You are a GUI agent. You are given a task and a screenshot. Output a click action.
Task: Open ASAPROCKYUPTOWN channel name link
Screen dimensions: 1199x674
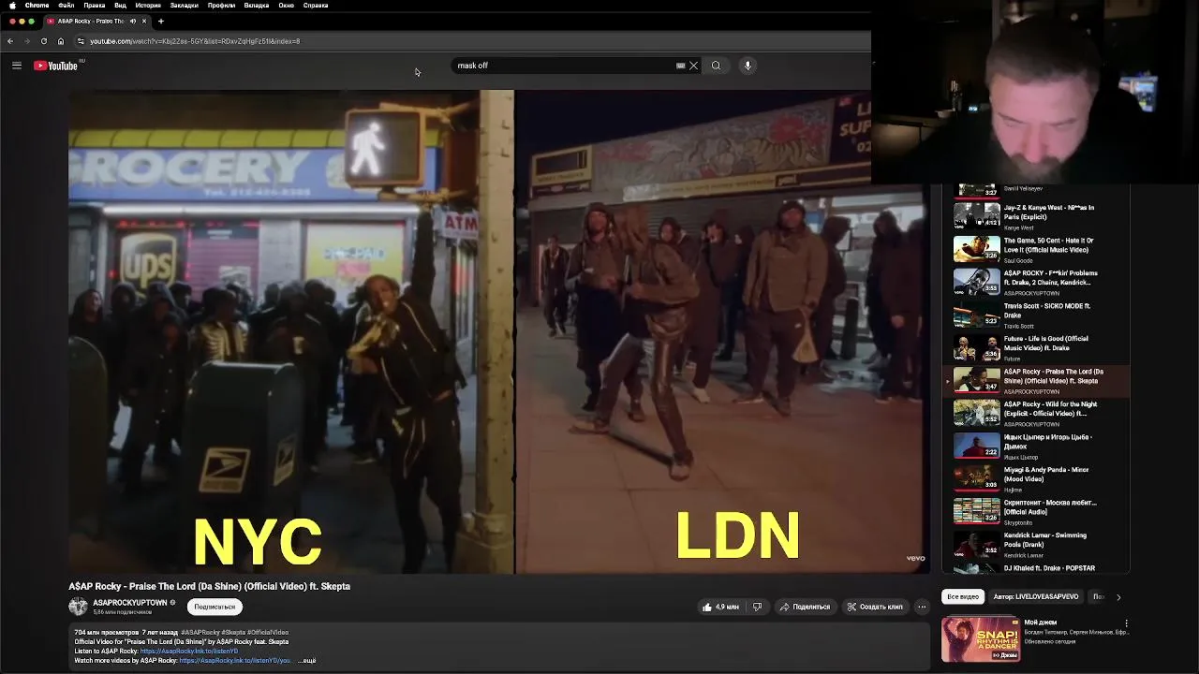[129, 603]
